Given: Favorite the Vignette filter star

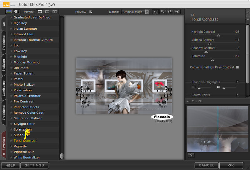Looking at the screenshot, I should point(11,146).
